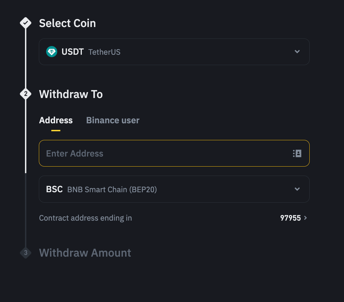
Task: Switch to the Address tab
Action: coord(56,120)
